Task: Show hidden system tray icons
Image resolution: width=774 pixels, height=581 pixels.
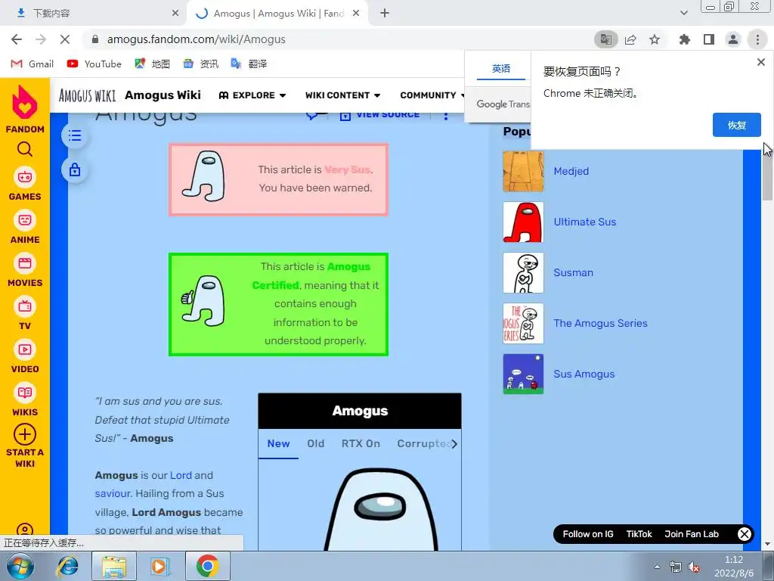Action: (x=657, y=567)
